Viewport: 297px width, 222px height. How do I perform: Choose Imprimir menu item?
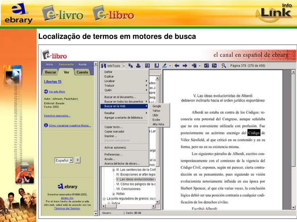(124, 136)
